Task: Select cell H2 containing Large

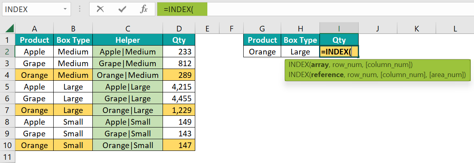Action: click(x=301, y=52)
